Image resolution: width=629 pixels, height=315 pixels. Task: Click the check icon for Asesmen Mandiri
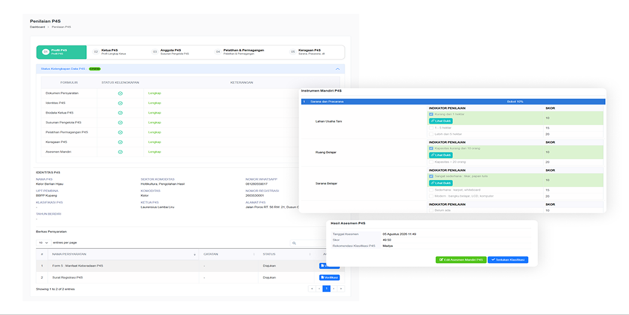pos(120,152)
